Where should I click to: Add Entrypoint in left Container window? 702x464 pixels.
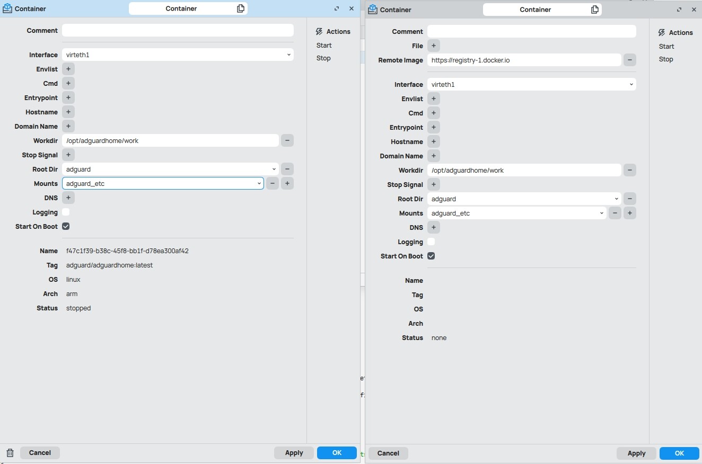tap(68, 97)
